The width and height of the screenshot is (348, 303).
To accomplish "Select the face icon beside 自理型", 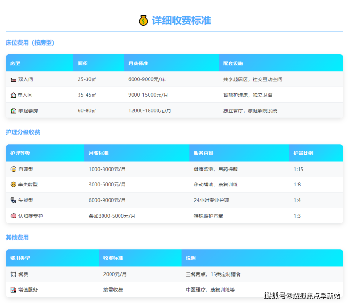I will point(13,169).
